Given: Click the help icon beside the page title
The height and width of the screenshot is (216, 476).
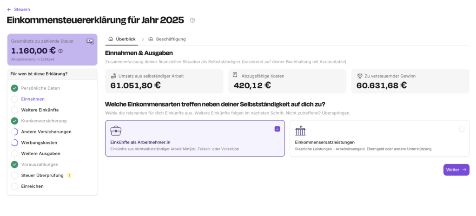Looking at the screenshot, I should coord(192,20).
